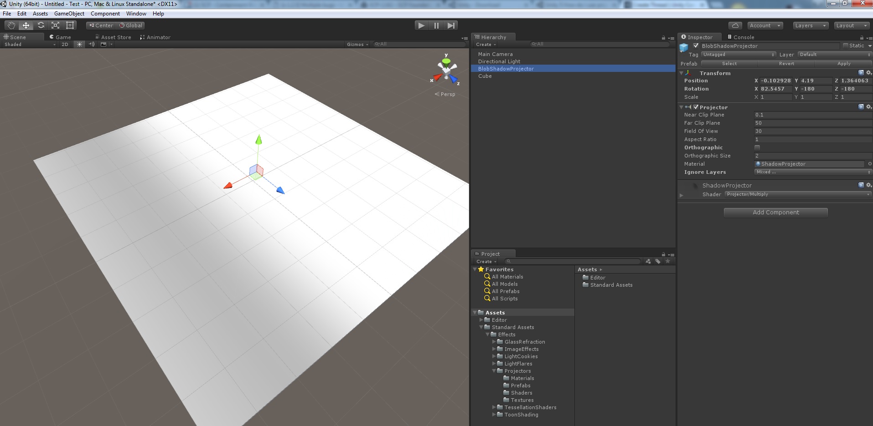
Task: Open the Ignore Layers Mixed dropdown
Action: click(813, 172)
